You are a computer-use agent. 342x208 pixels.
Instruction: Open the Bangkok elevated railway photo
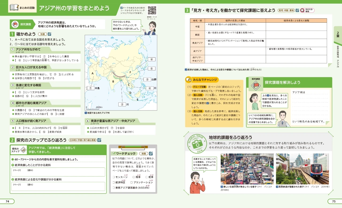tap(302, 169)
